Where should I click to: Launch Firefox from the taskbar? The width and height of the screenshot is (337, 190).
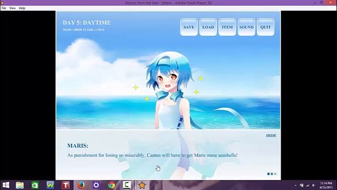[x=81, y=185]
